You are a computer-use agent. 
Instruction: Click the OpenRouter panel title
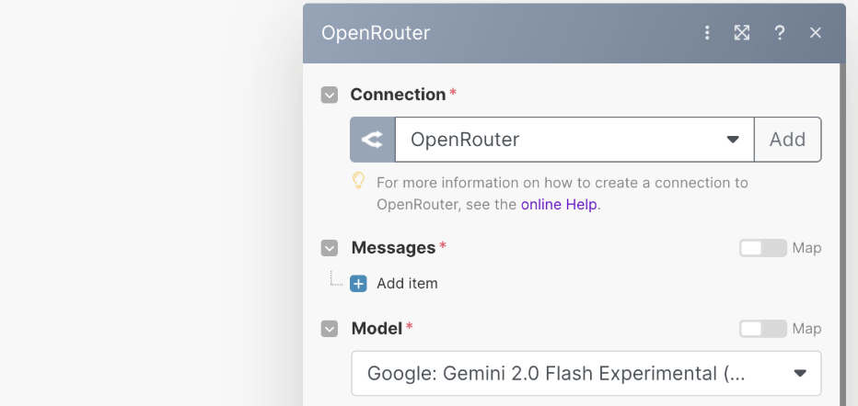pos(376,33)
